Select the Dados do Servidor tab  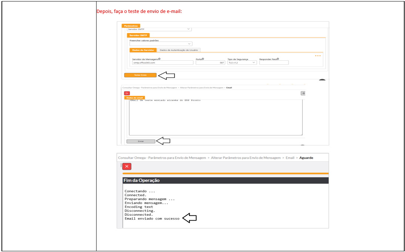coord(143,50)
